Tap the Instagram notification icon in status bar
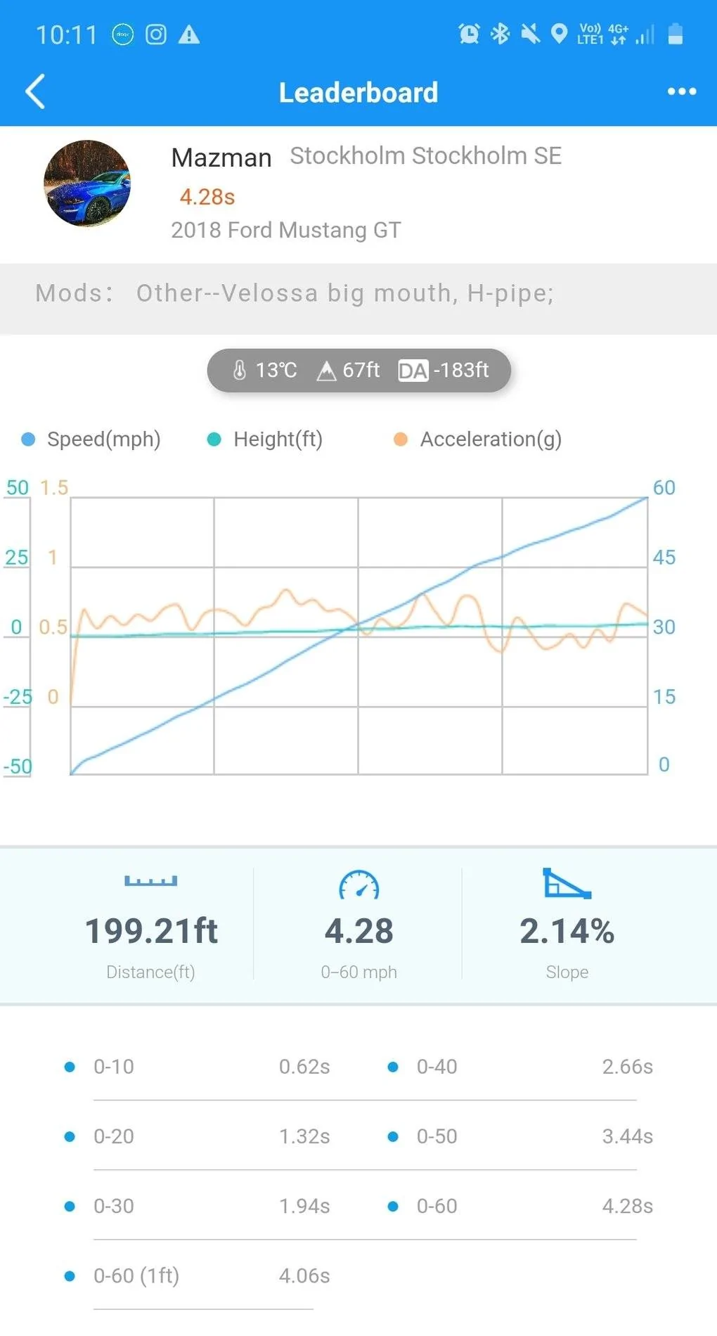 pos(156,34)
